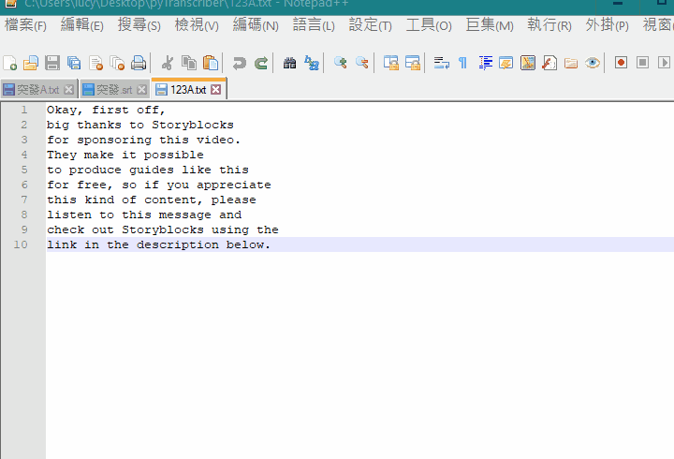Click the Print toolbar icon
Image resolution: width=674 pixels, height=459 pixels.
click(x=139, y=64)
